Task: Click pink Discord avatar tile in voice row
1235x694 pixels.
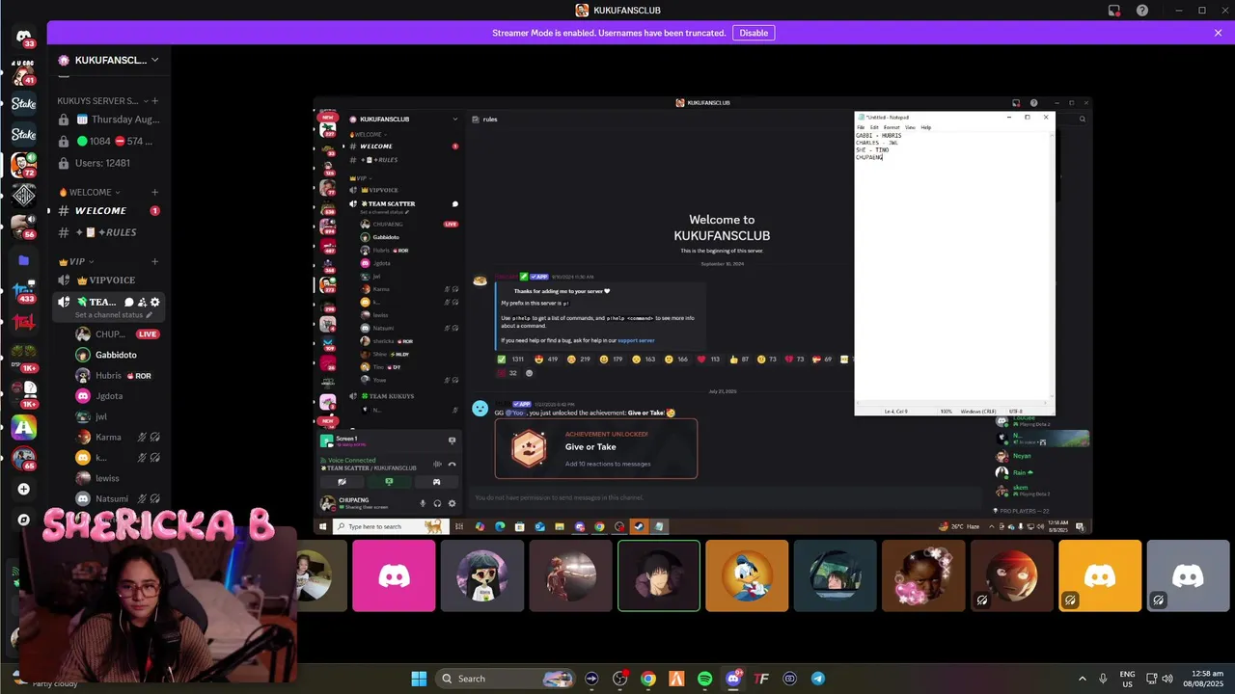Action: 394,575
